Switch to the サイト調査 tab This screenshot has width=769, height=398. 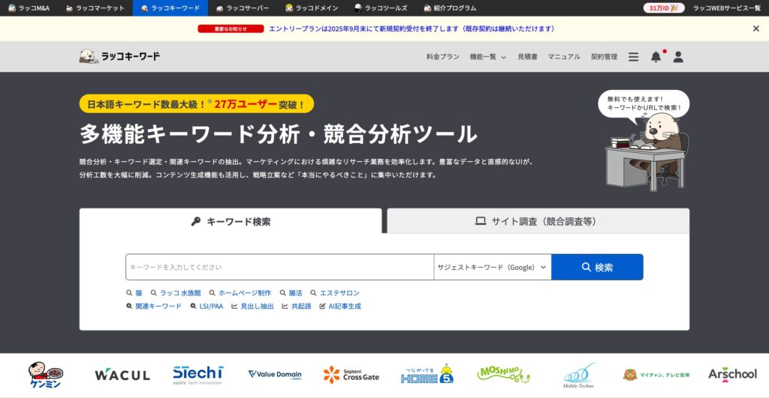(538, 221)
